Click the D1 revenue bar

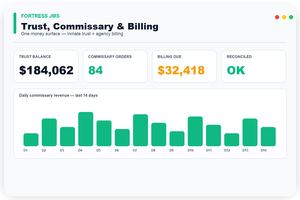point(31,140)
